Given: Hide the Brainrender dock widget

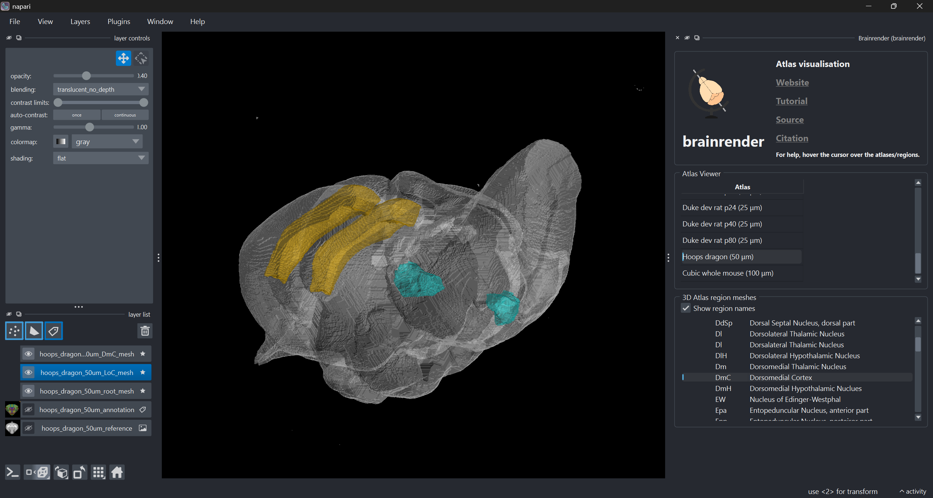Looking at the screenshot, I should click(x=687, y=38).
